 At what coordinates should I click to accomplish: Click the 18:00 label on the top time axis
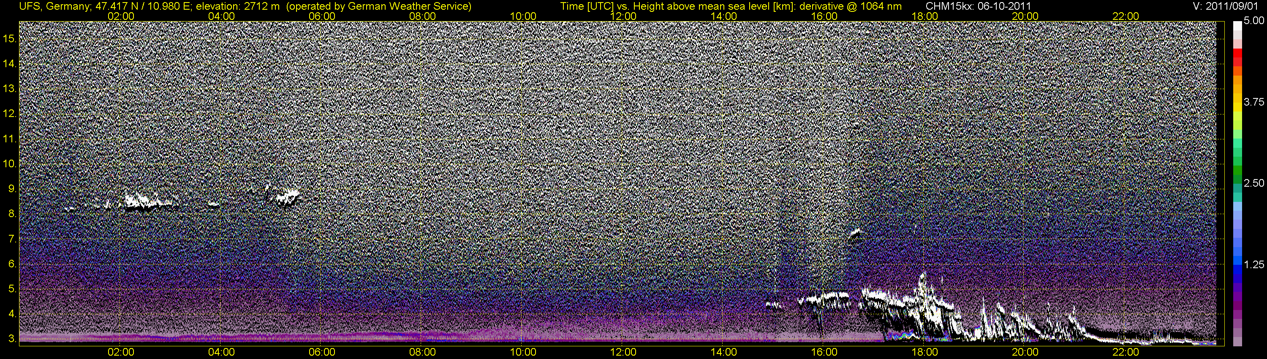tap(924, 16)
